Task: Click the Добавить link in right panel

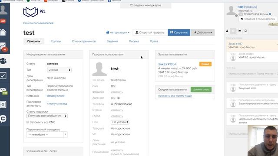Action: pos(273,24)
